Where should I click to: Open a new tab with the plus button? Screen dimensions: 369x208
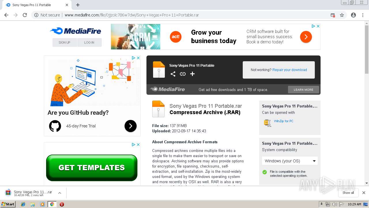click(78, 5)
